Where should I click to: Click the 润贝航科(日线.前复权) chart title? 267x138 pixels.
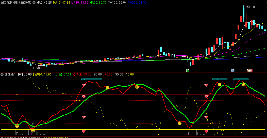pyautogui.click(x=16, y=3)
